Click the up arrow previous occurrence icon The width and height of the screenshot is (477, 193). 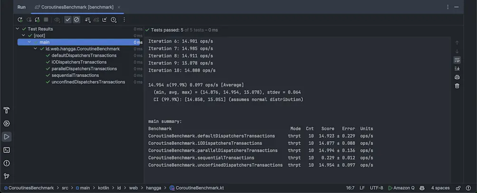pyautogui.click(x=457, y=43)
